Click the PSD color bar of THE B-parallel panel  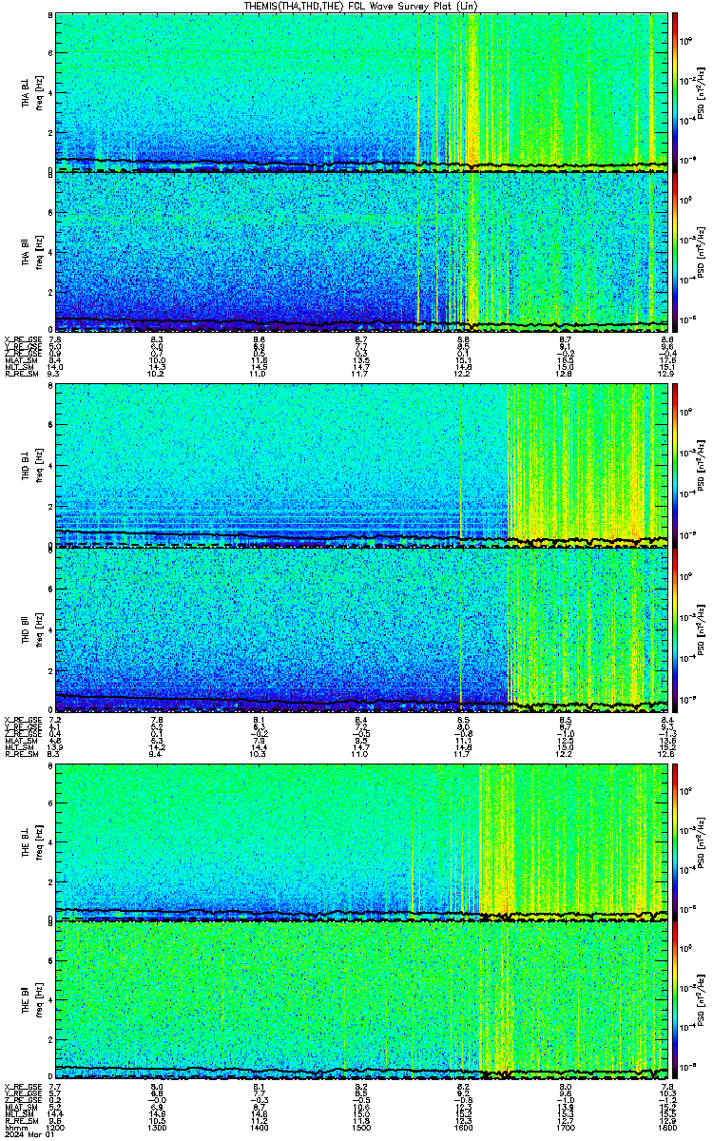point(675,1001)
